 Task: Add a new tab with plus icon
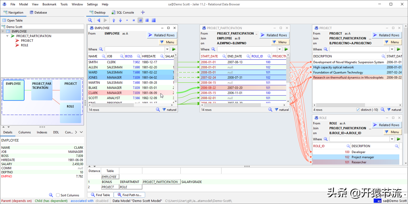[143, 12]
